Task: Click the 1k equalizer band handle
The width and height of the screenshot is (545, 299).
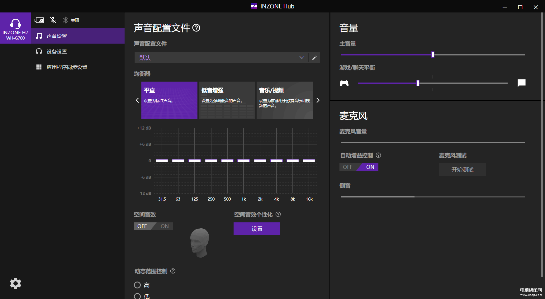Action: click(244, 161)
